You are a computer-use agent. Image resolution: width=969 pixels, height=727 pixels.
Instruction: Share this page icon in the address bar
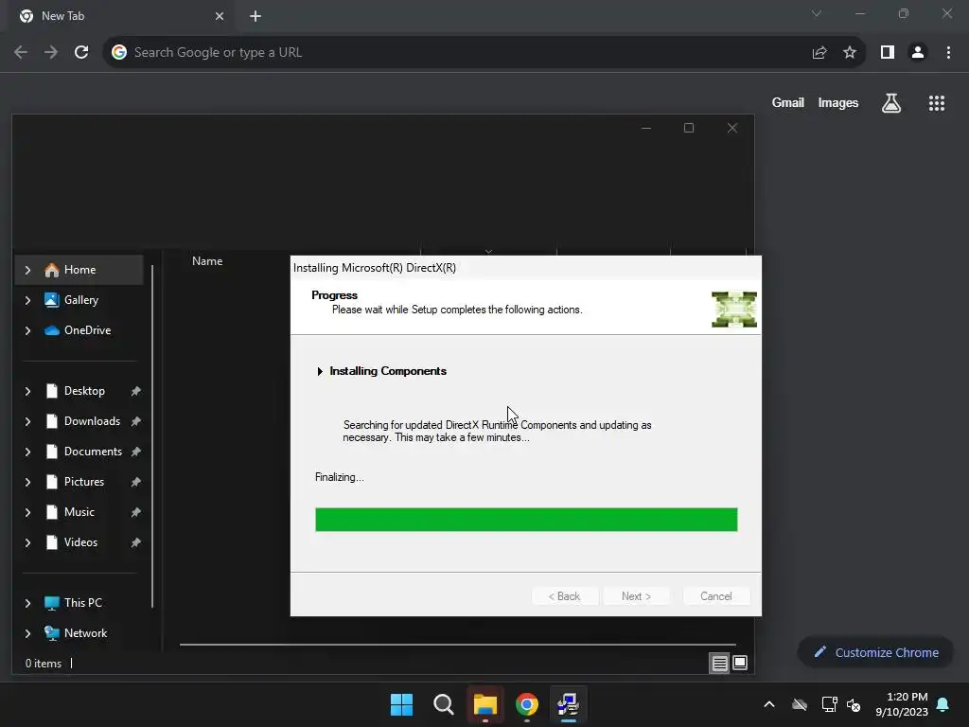point(819,52)
